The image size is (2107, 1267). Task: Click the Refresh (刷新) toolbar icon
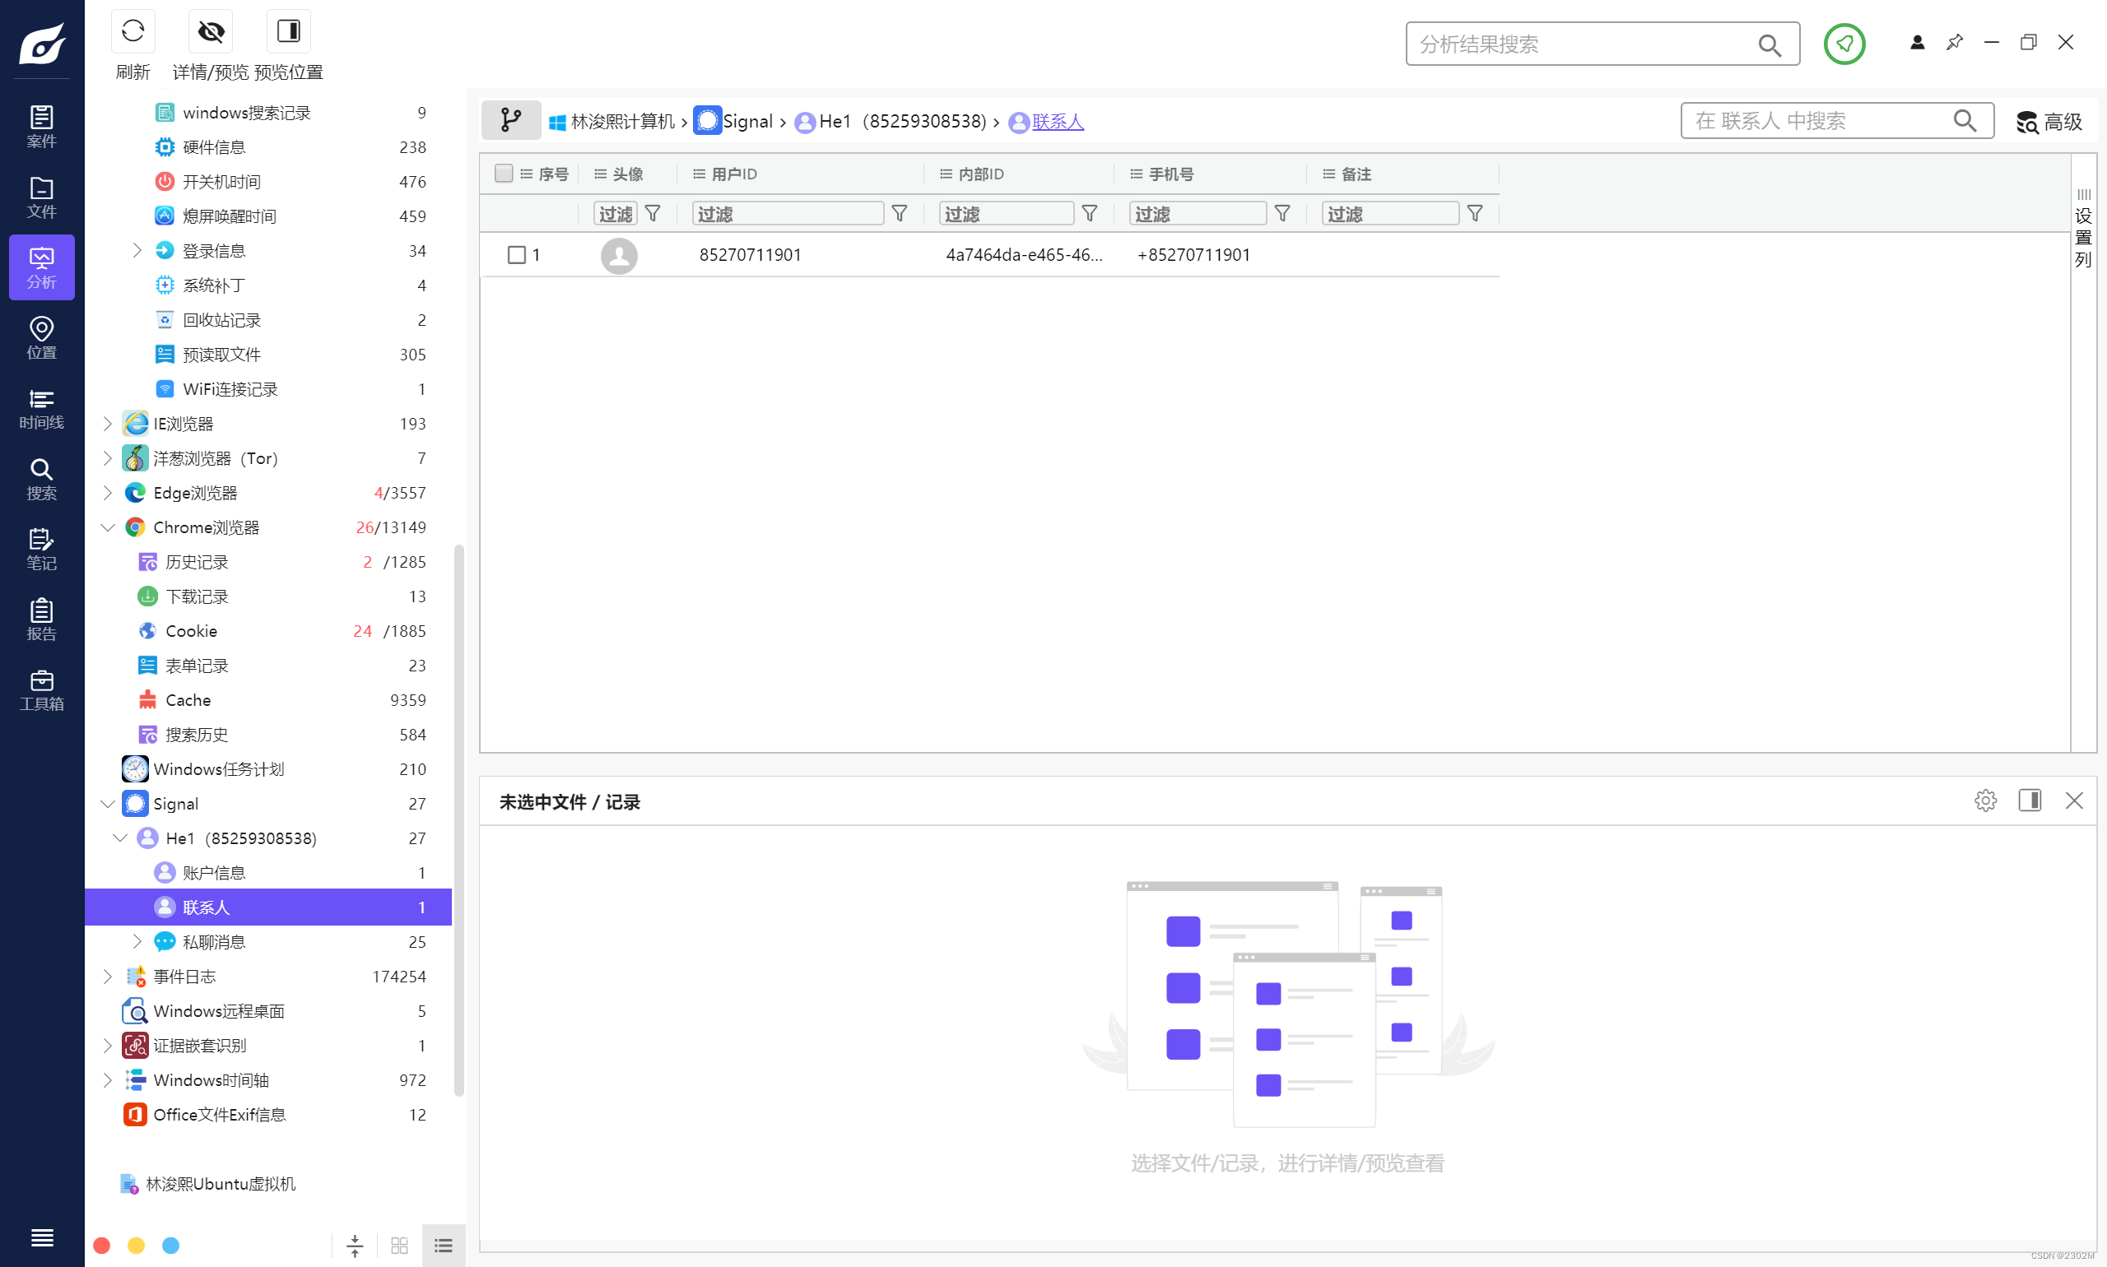click(x=133, y=32)
